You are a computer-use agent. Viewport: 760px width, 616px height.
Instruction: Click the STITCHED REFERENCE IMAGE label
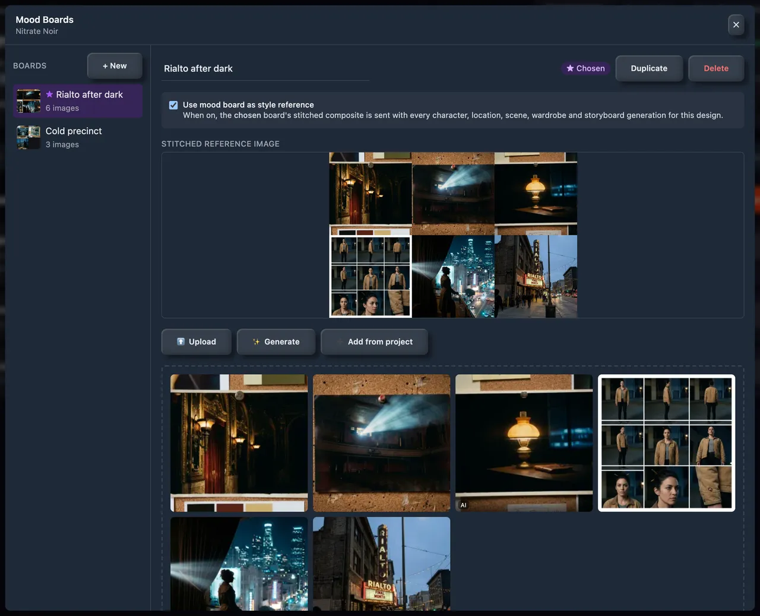pos(220,144)
